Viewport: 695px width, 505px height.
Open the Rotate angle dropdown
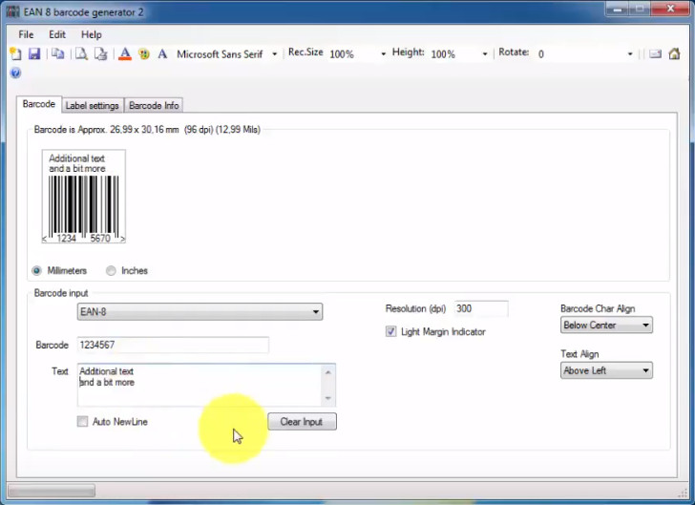630,54
